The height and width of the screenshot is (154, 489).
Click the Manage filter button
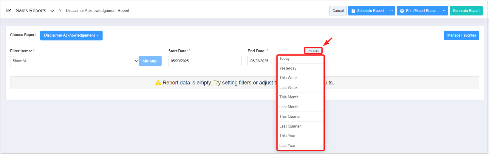(x=150, y=61)
